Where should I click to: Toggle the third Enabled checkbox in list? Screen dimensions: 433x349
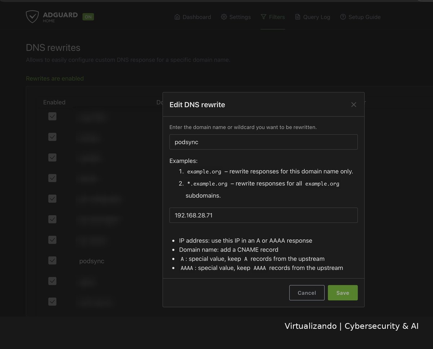52,158
